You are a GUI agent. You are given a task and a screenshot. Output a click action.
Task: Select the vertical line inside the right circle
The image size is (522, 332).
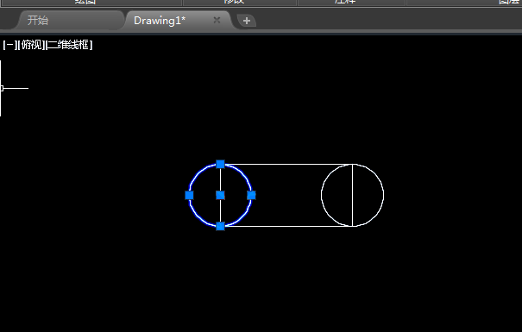click(x=353, y=195)
